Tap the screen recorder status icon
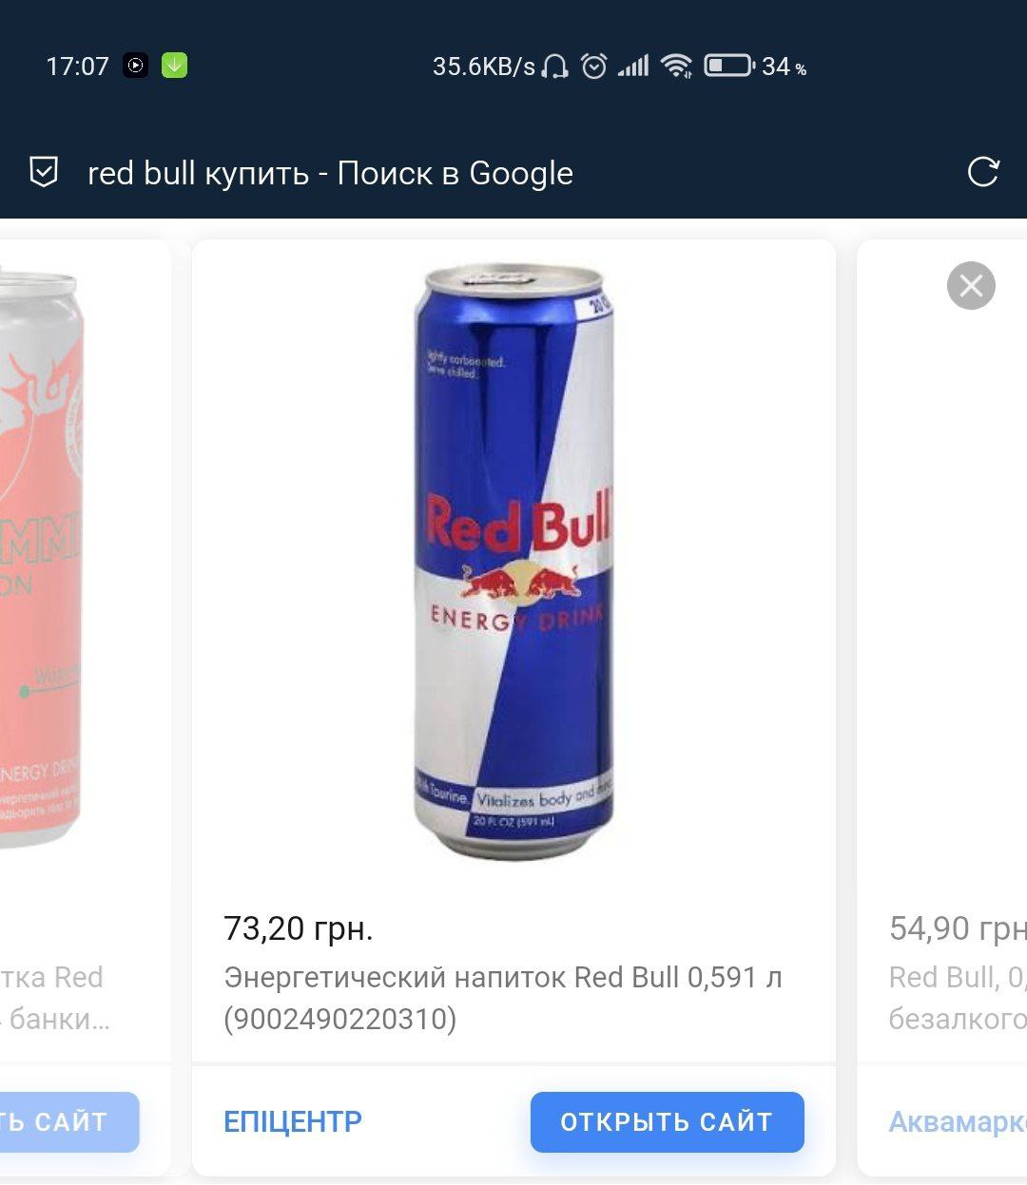Image resolution: width=1027 pixels, height=1185 pixels. [x=136, y=66]
